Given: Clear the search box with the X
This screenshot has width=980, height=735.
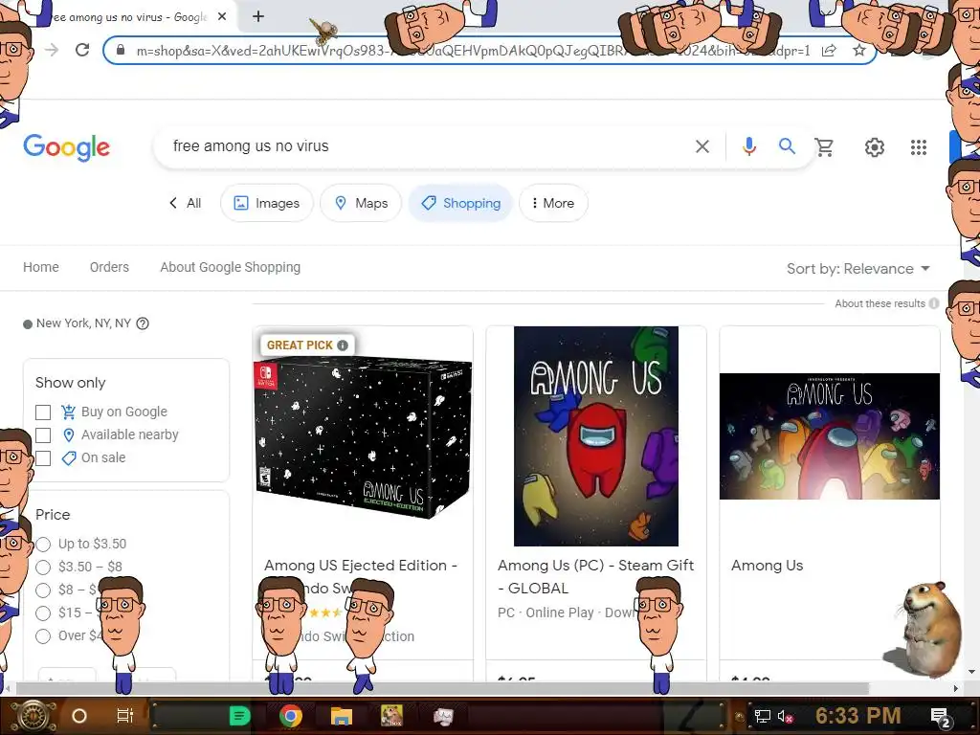Looking at the screenshot, I should [x=702, y=146].
